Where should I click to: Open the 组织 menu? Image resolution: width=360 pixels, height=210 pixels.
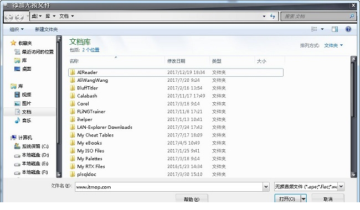pos(17,29)
